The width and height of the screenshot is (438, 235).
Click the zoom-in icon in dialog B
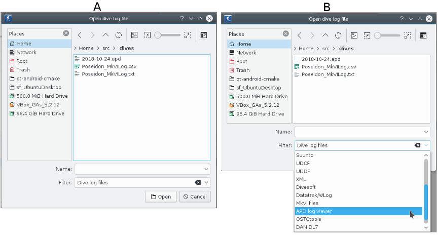click(407, 35)
